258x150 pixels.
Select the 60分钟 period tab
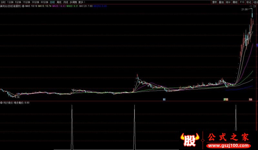[x=45, y=2]
